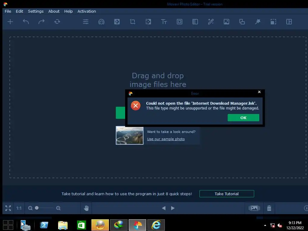Click the Take Tutorial button
This screenshot has height=231, width=308.
click(x=227, y=194)
